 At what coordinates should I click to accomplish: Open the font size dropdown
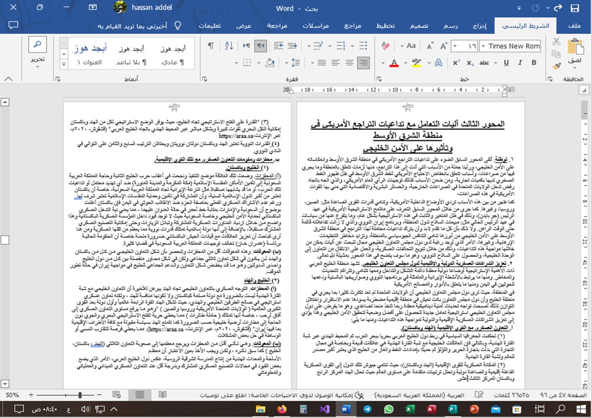(x=454, y=46)
